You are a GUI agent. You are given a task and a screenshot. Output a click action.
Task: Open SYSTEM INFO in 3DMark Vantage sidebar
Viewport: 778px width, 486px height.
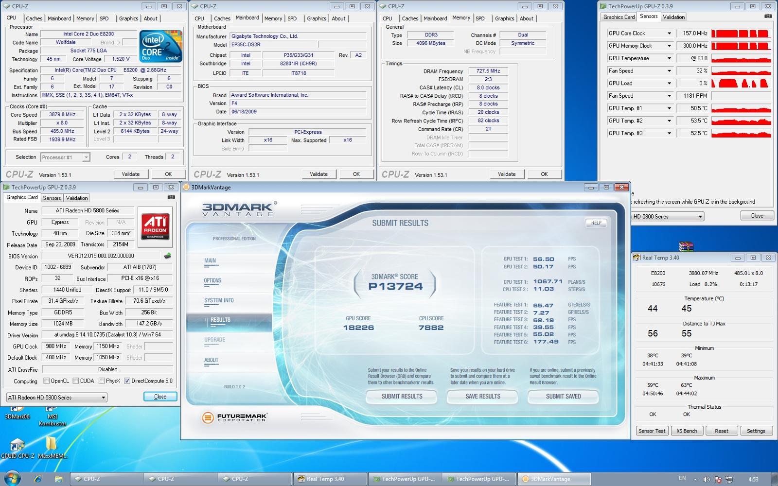point(219,301)
